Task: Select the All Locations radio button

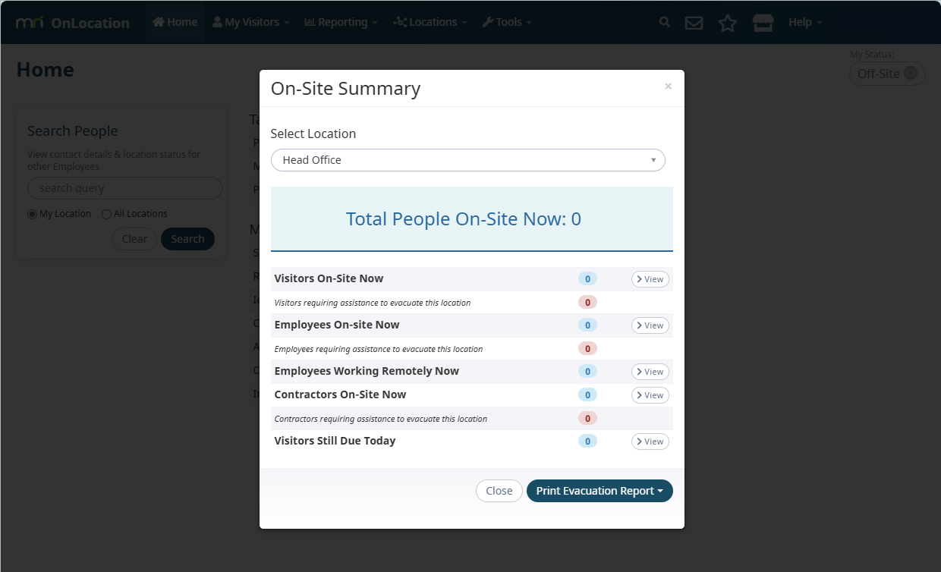Action: tap(106, 214)
